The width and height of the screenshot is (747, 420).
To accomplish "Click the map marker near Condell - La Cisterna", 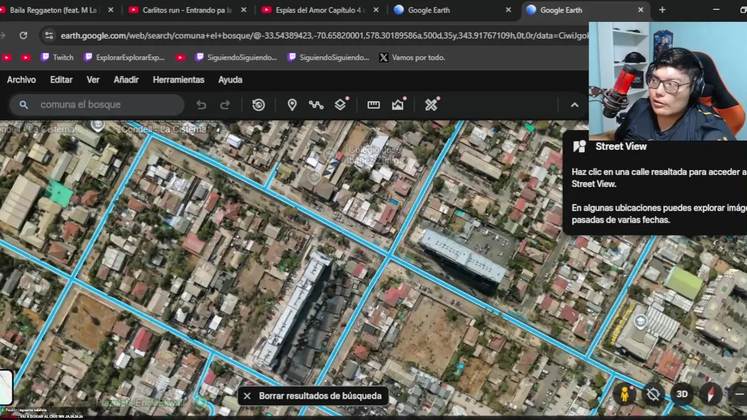I will (x=98, y=124).
